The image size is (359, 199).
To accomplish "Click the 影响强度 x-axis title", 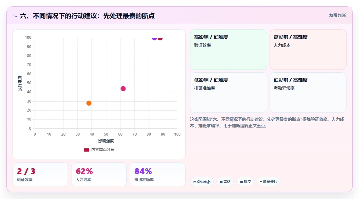I will [x=106, y=141].
